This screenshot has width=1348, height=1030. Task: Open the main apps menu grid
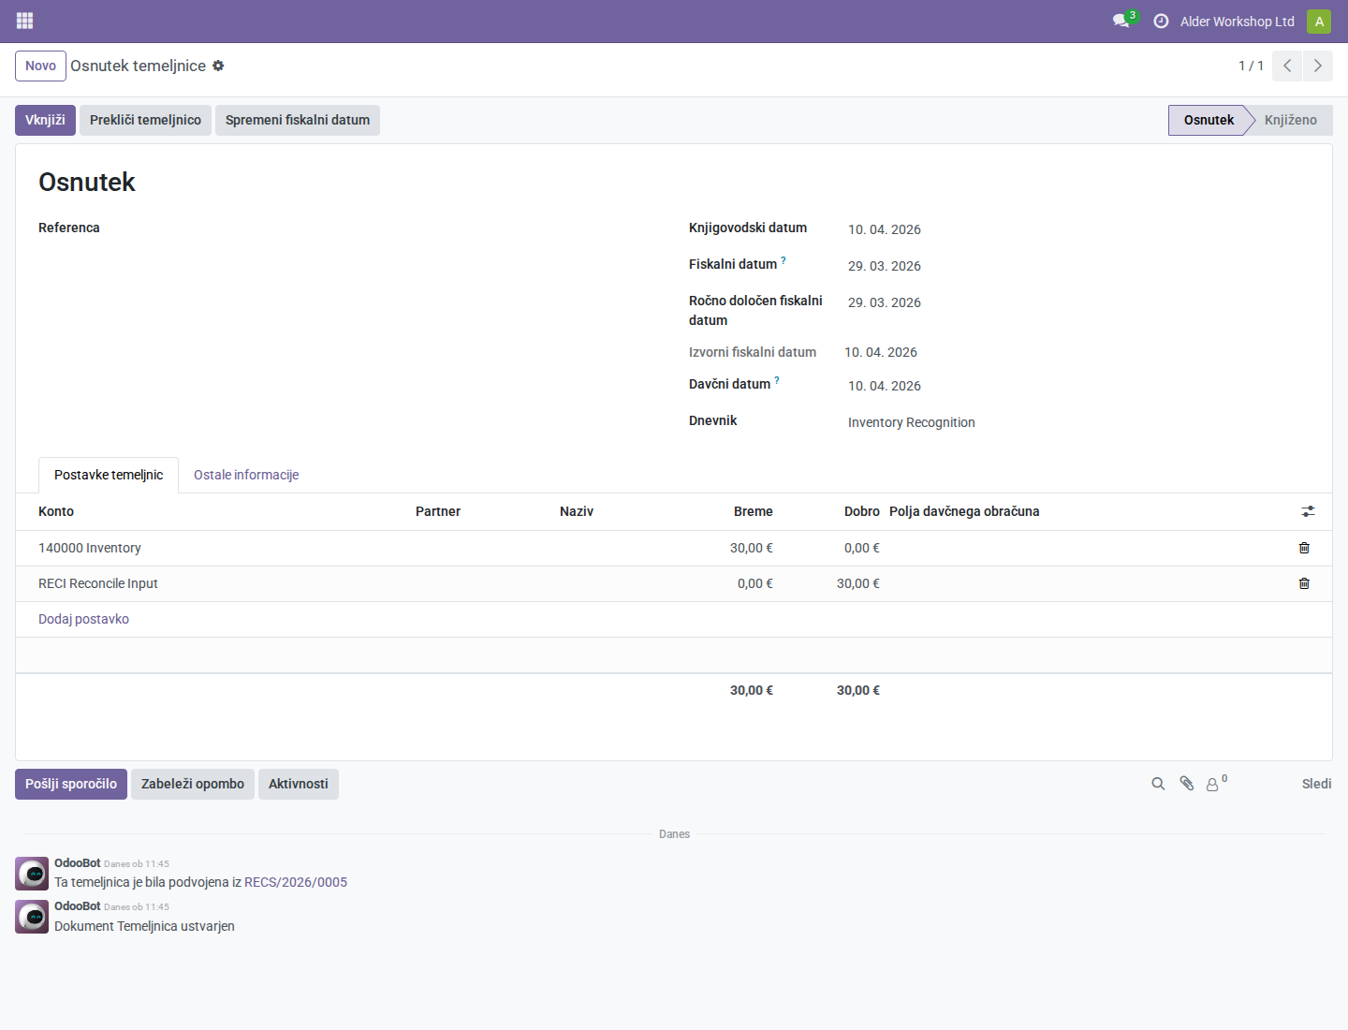pyautogui.click(x=25, y=21)
